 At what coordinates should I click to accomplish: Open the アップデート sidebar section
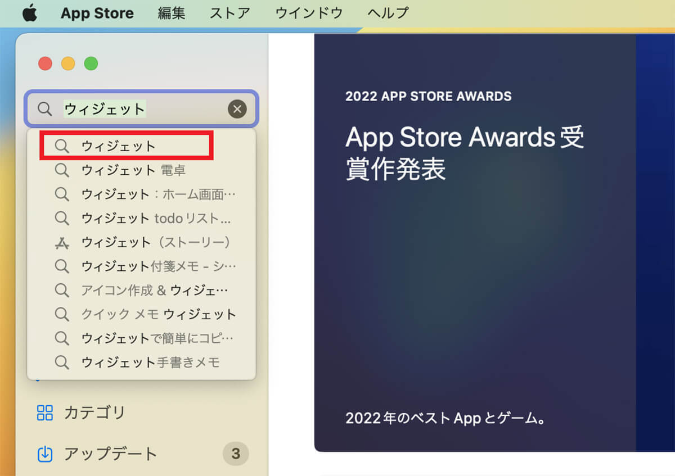[141, 454]
